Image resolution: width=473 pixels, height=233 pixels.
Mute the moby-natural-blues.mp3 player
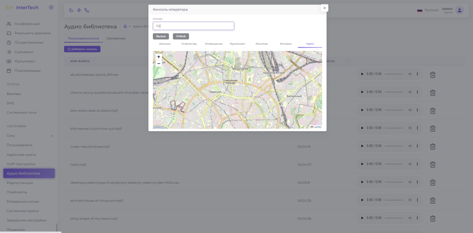410,146
